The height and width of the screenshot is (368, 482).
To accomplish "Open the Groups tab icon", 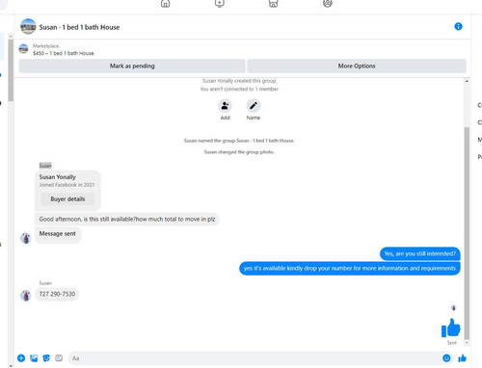I will tap(328, 3).
